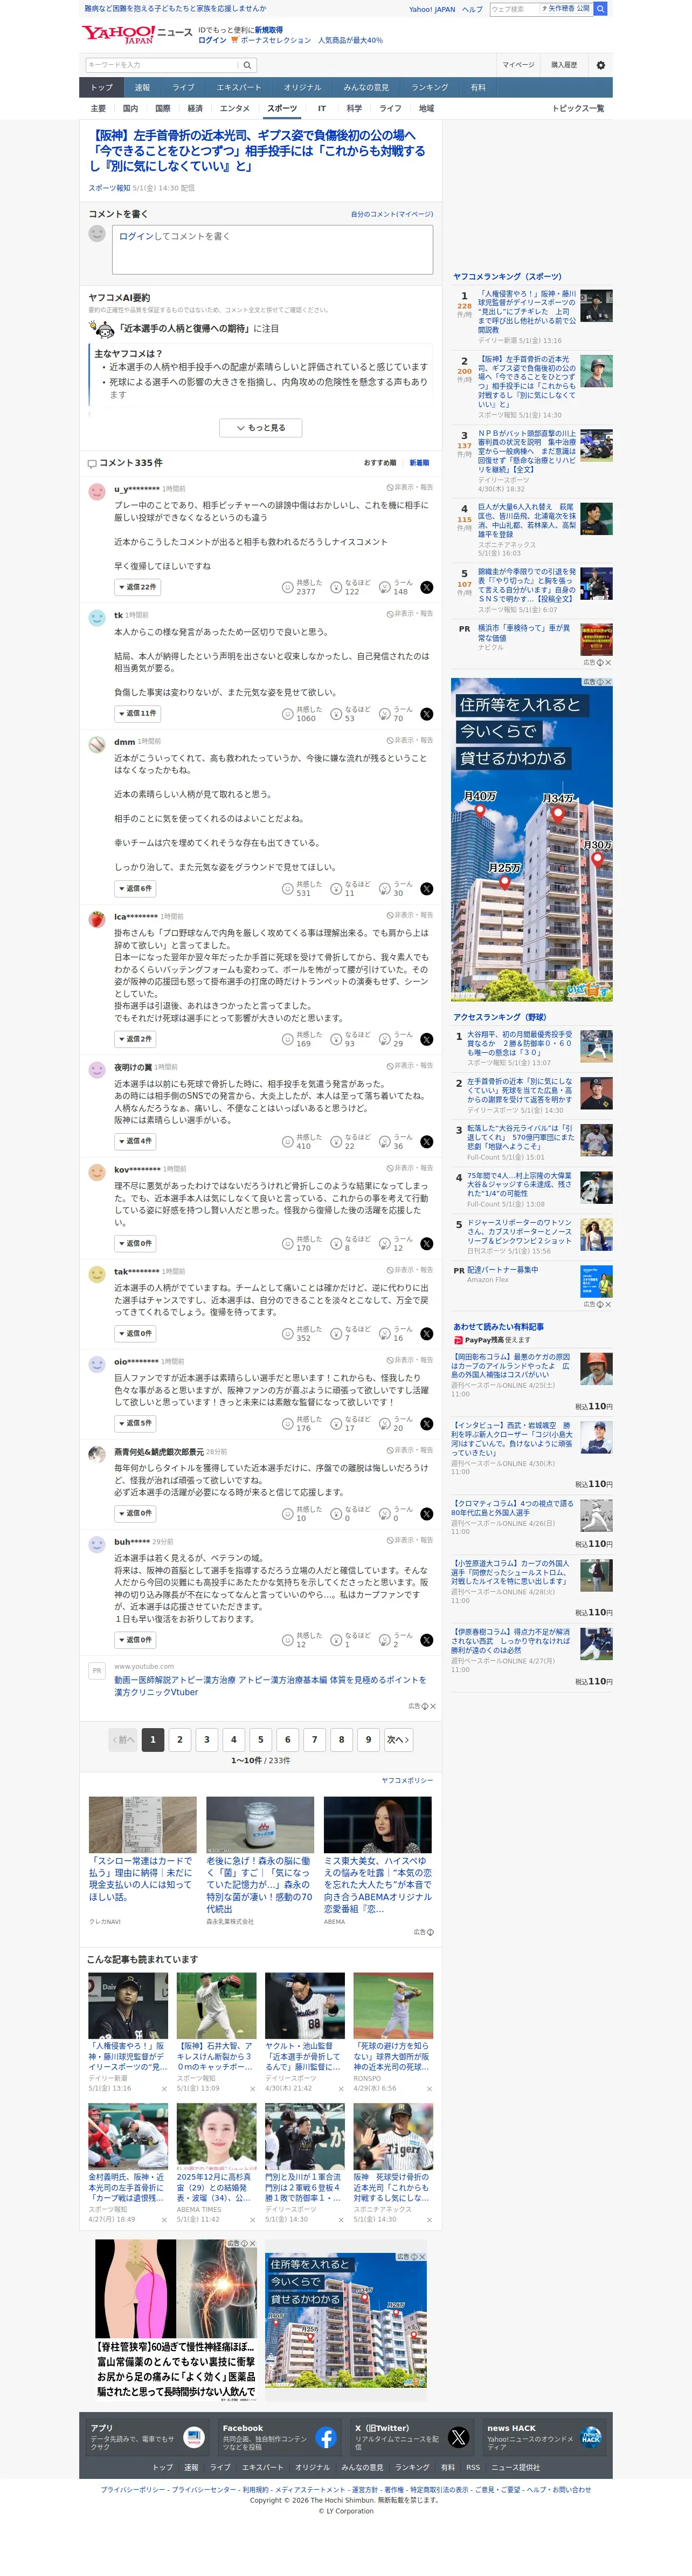React なるほど on tk's comment

click(x=343, y=714)
